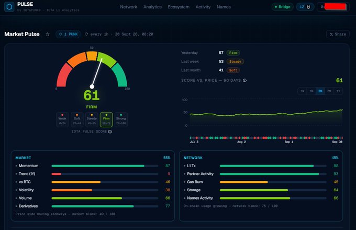The width and height of the screenshot is (356, 230).
Task: Click the Partner Activity progress bar
Action: [273, 174]
